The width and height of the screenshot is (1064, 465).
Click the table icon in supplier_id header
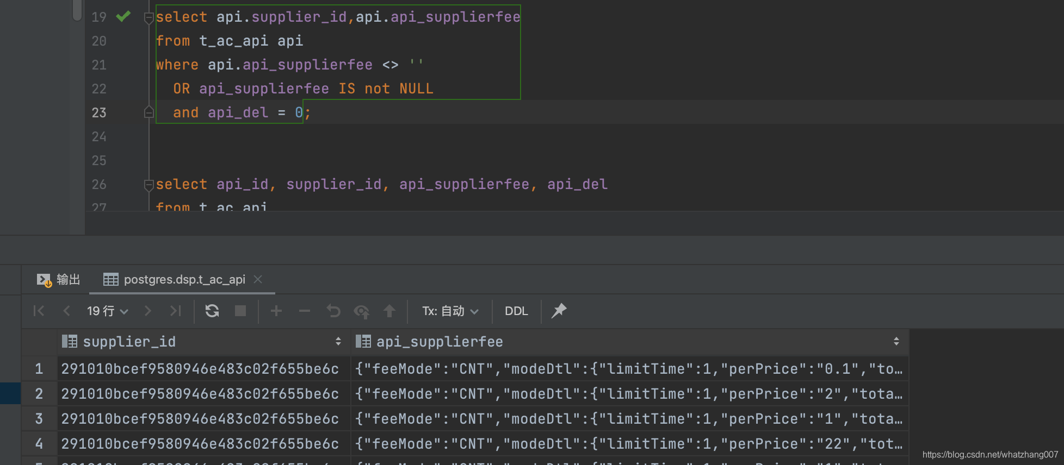pos(70,341)
